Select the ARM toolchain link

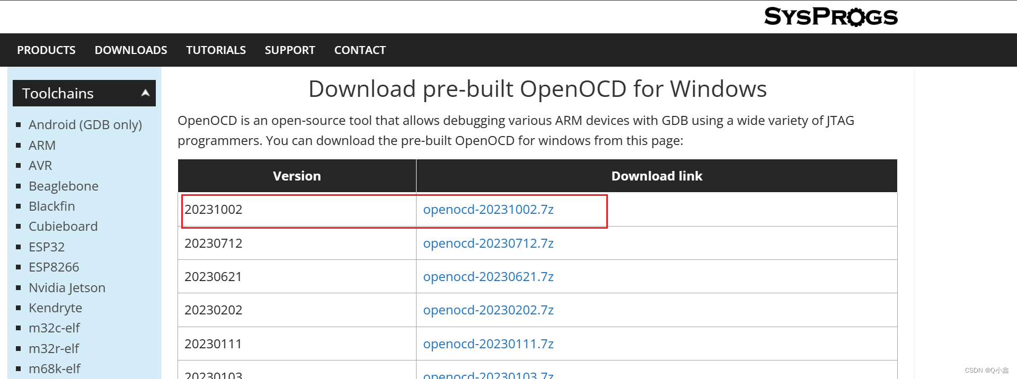(42, 145)
